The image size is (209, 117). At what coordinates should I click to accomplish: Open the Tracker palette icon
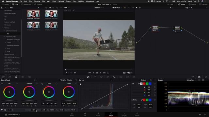click(108, 77)
